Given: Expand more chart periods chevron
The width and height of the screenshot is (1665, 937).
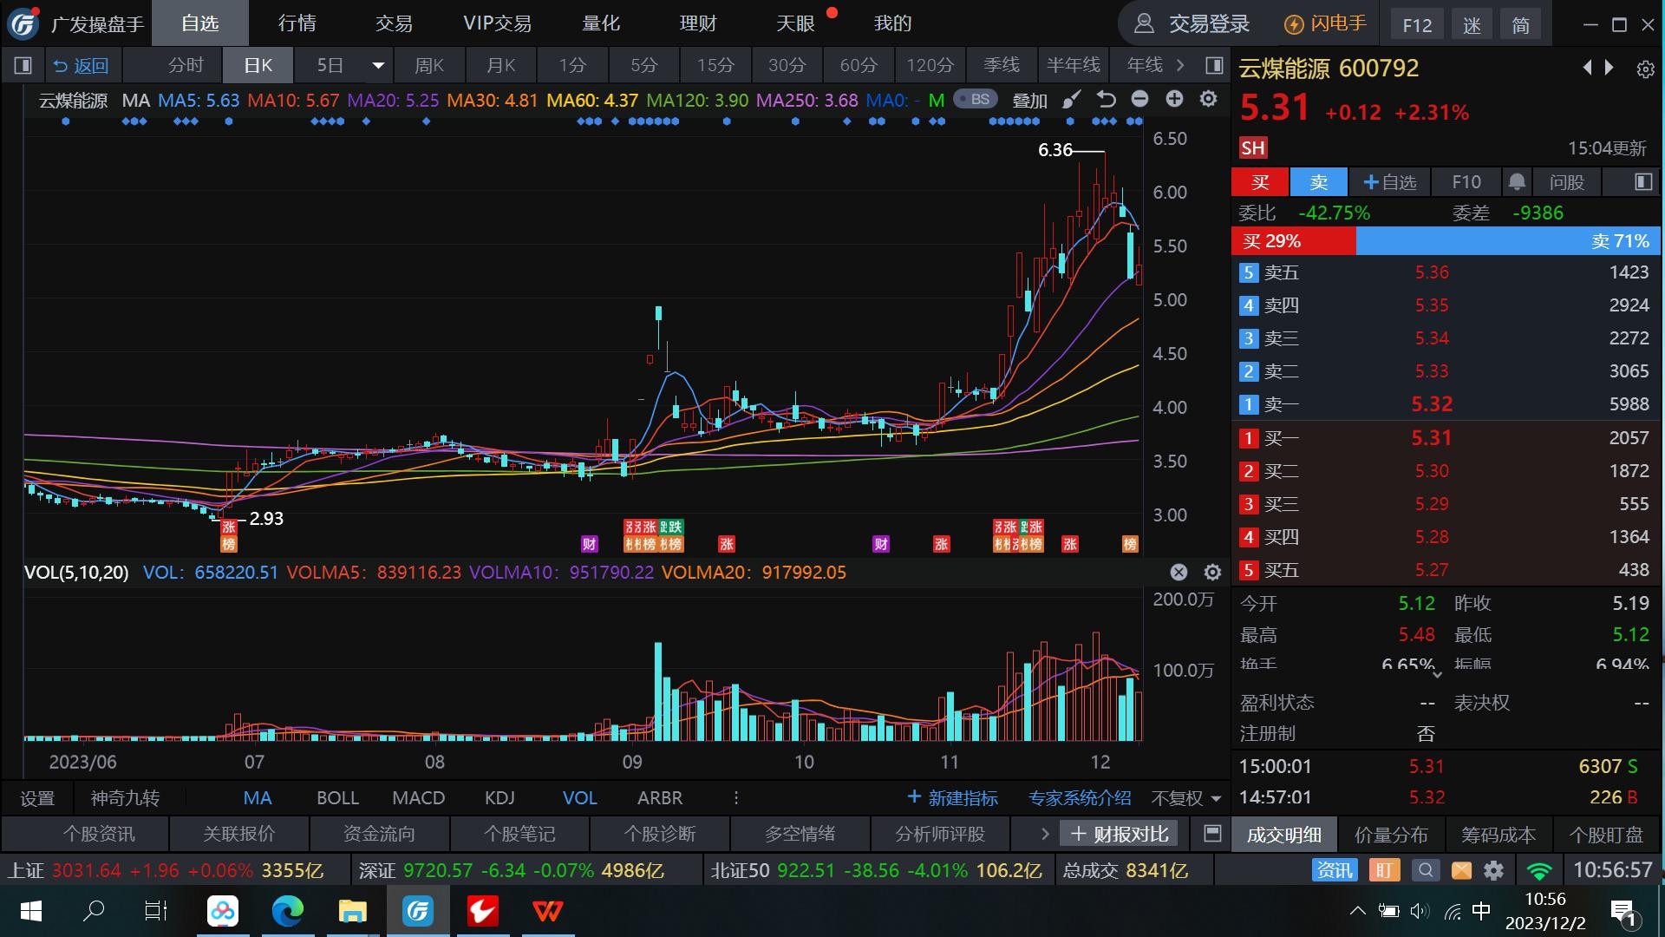Looking at the screenshot, I should [x=1180, y=65].
